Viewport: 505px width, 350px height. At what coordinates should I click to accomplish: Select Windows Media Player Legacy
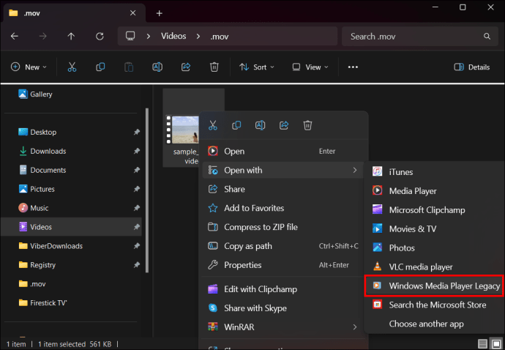tap(433, 286)
